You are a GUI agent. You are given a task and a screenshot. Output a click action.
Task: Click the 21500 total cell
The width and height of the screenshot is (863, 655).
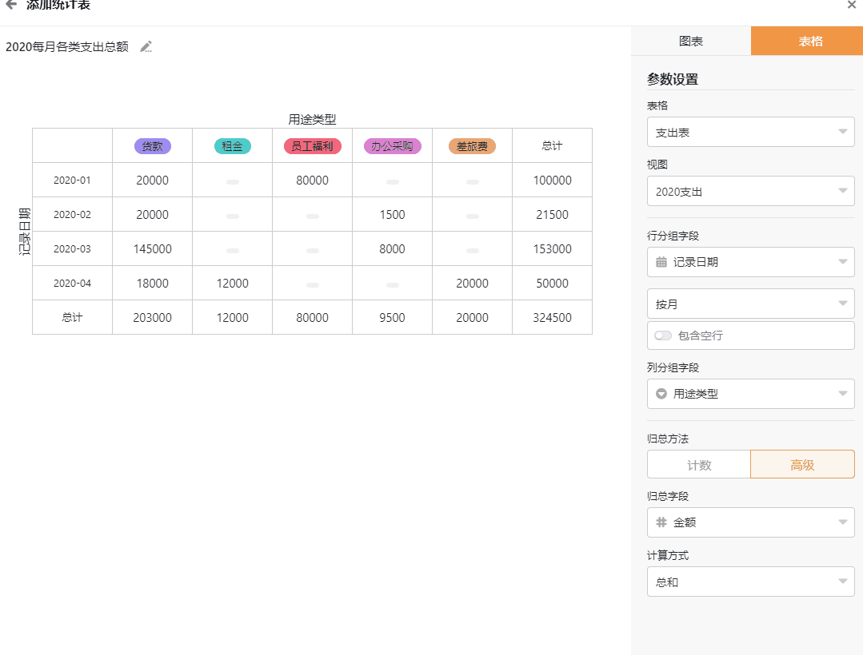(552, 215)
